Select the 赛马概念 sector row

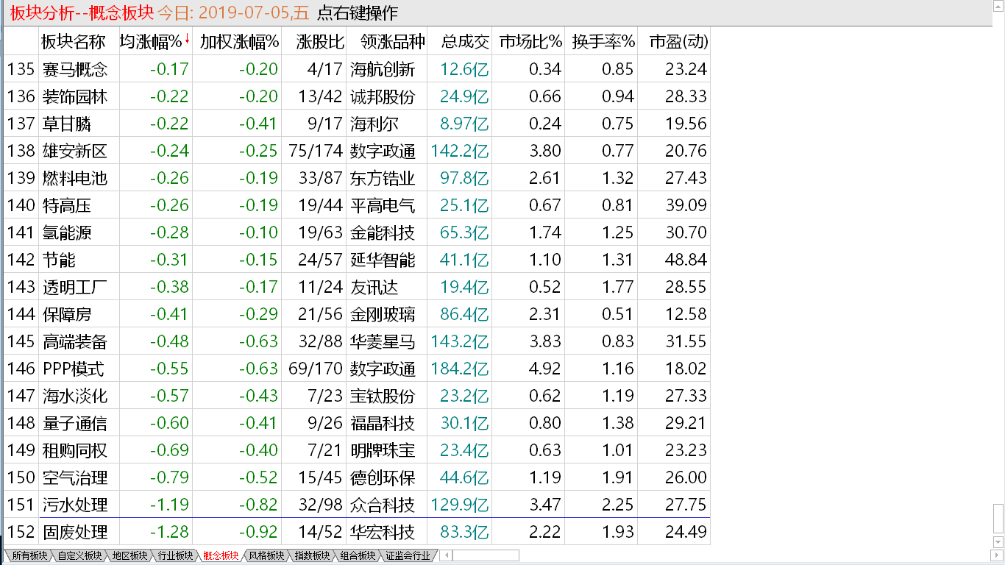(357, 69)
